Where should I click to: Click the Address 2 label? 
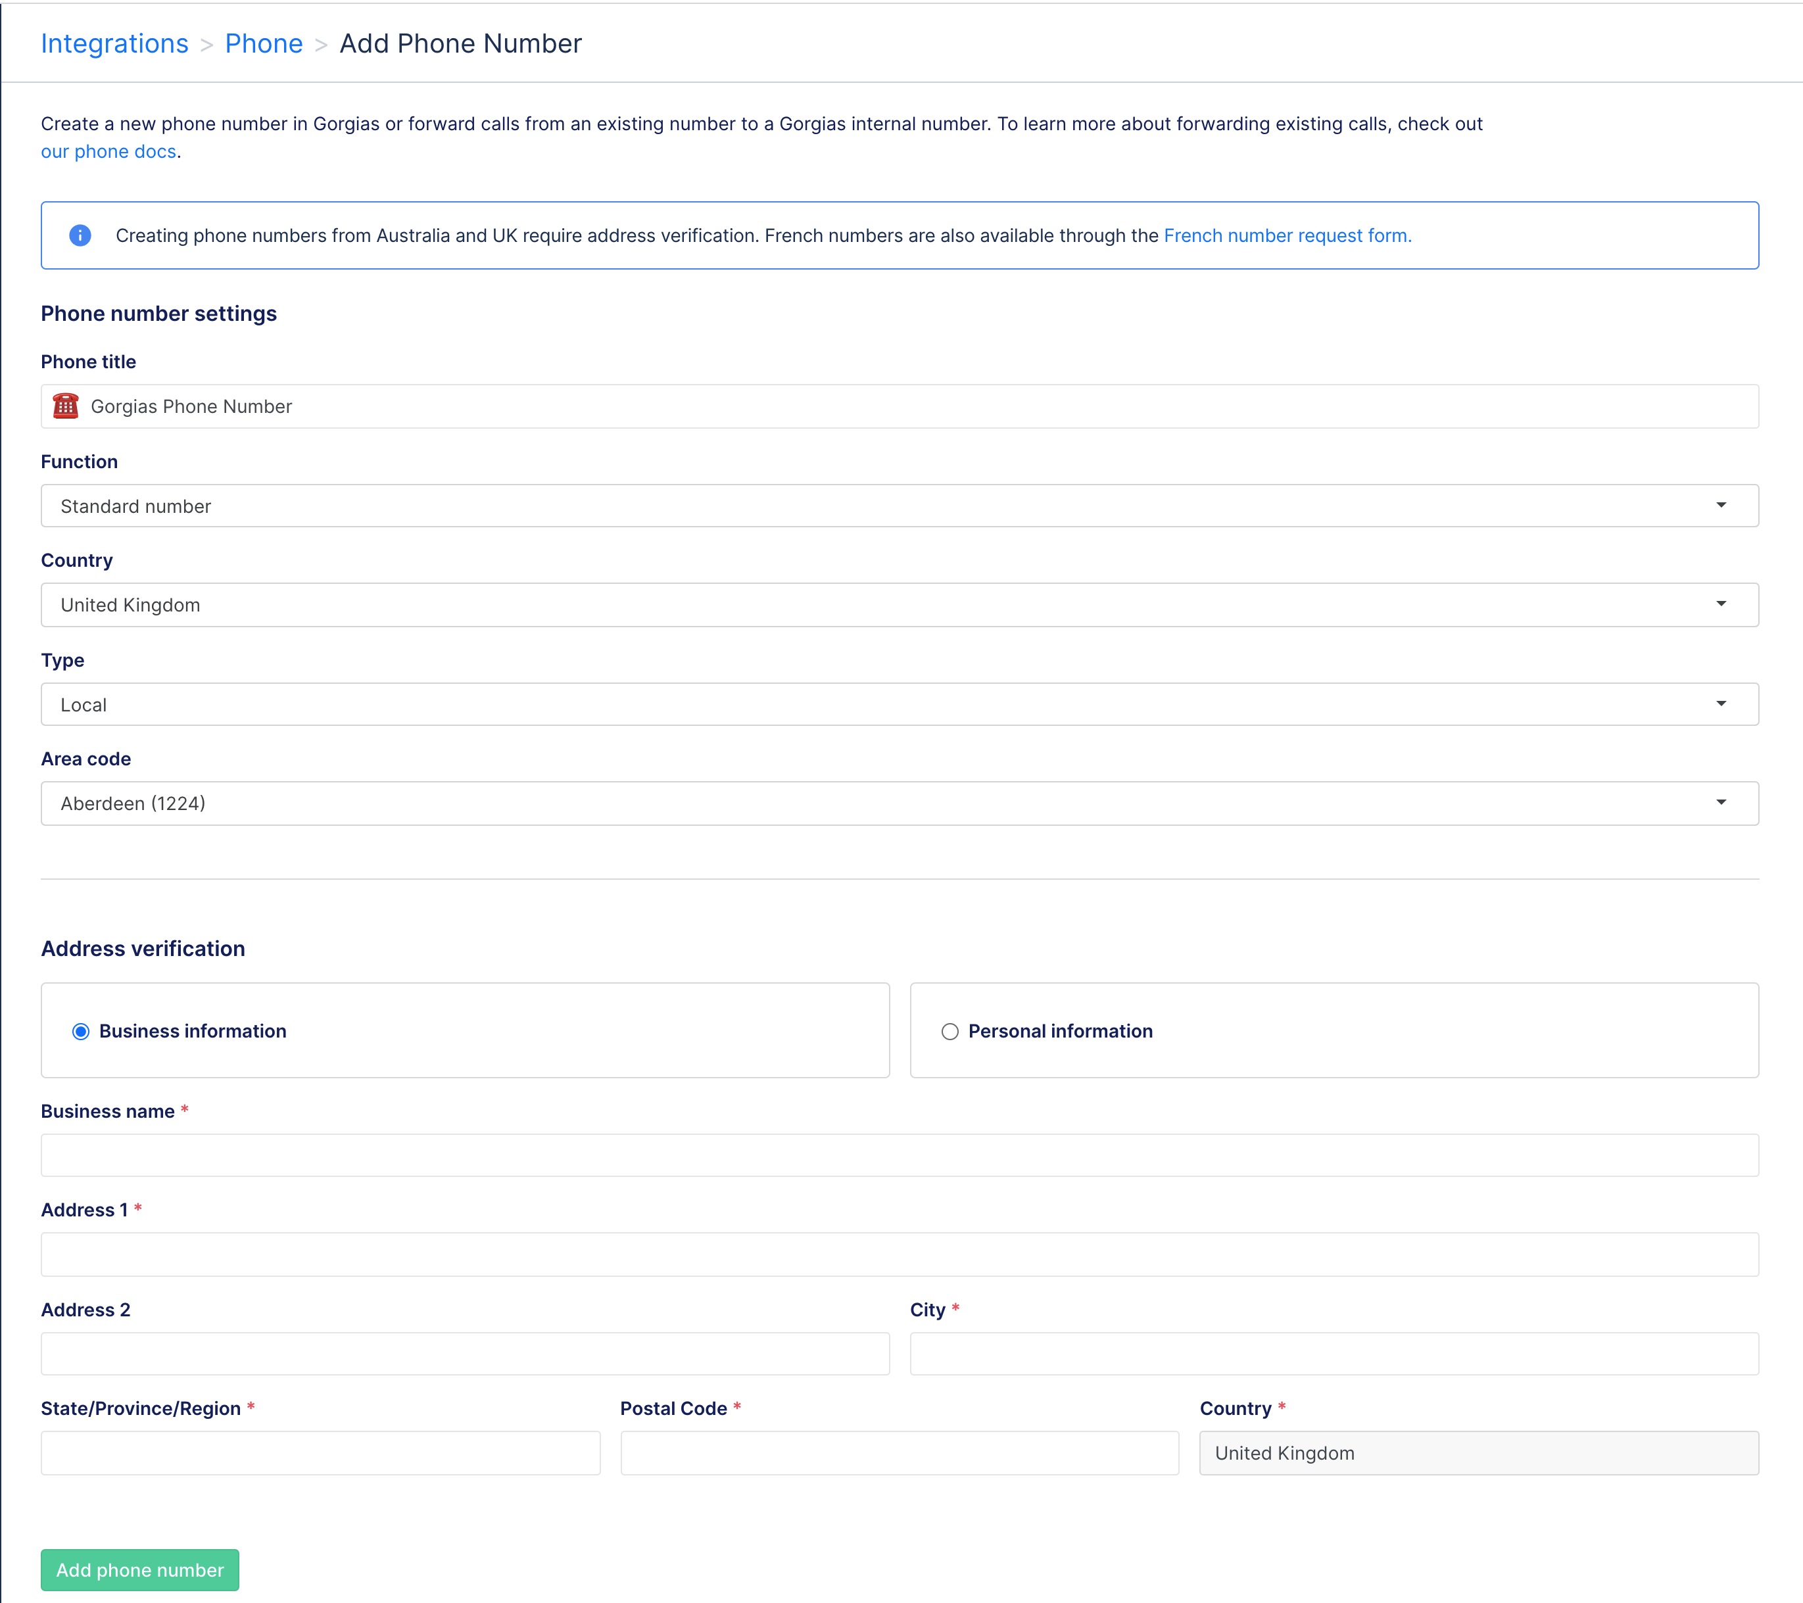(x=85, y=1310)
